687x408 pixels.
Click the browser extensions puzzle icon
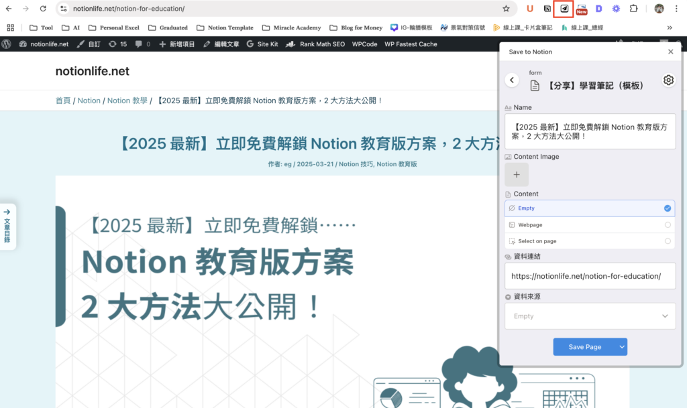pyautogui.click(x=633, y=9)
